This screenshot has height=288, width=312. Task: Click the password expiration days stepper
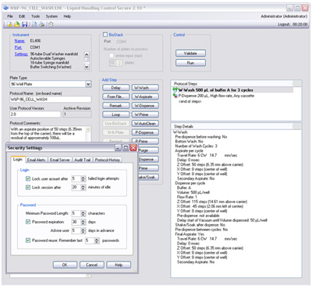click(x=83, y=222)
